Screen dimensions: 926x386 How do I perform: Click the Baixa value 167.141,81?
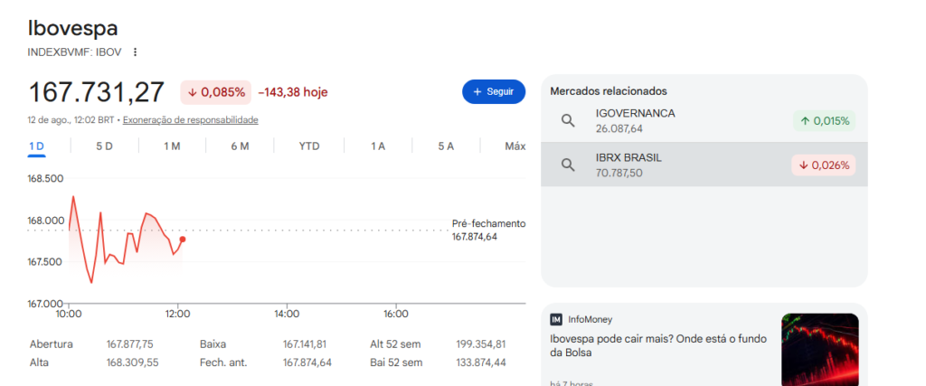point(305,344)
